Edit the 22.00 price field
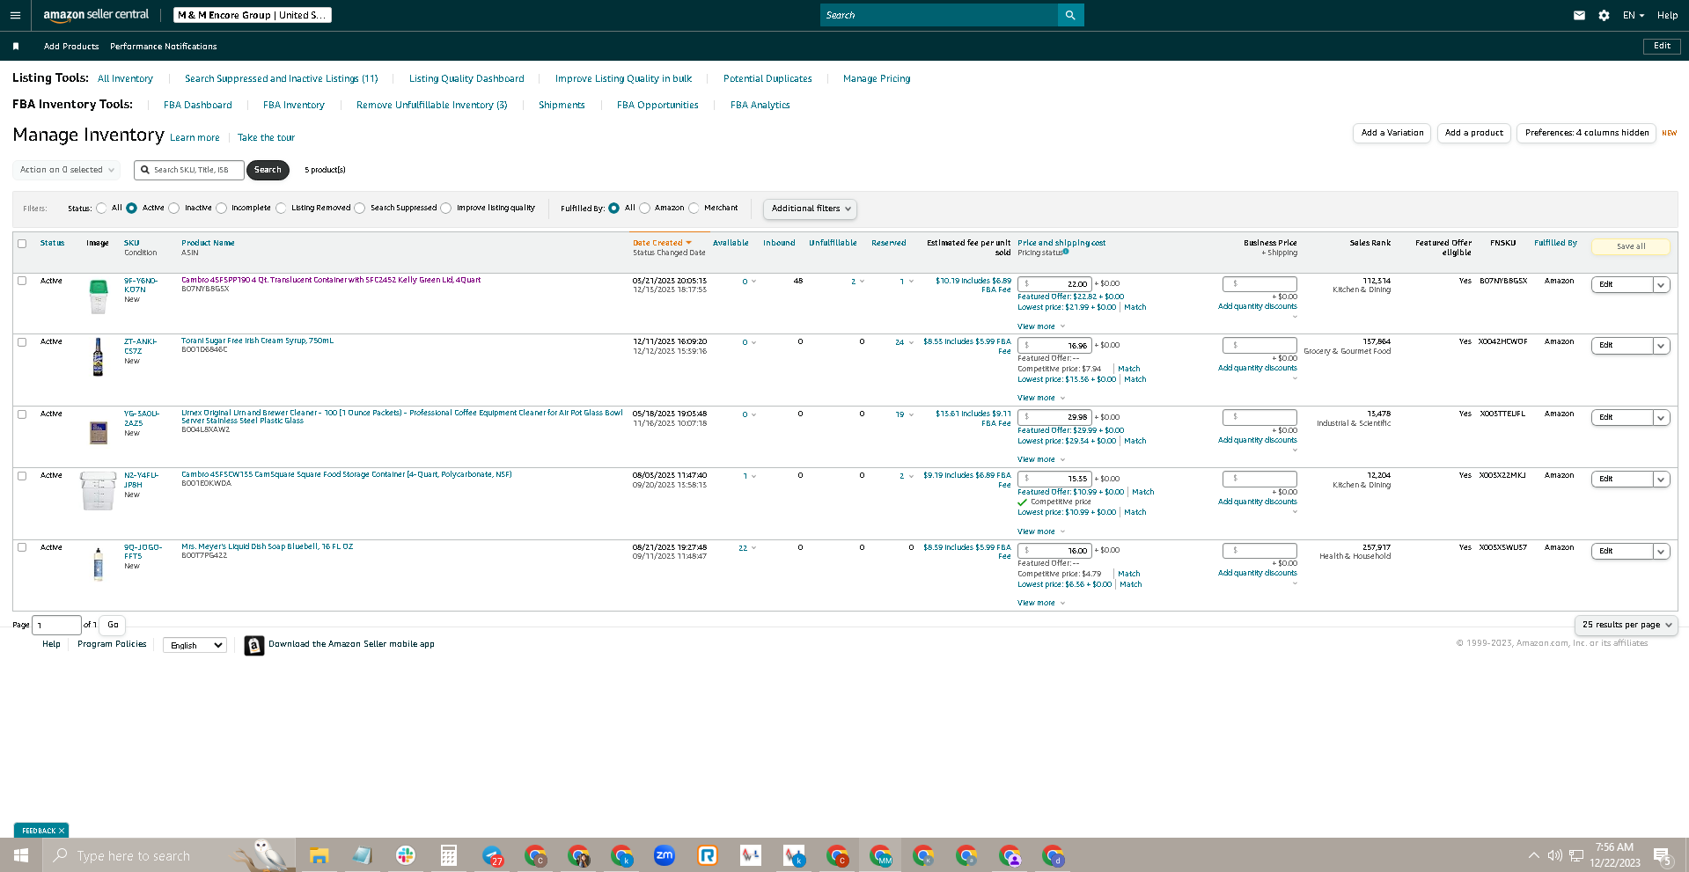This screenshot has height=872, width=1689. pyautogui.click(x=1054, y=284)
